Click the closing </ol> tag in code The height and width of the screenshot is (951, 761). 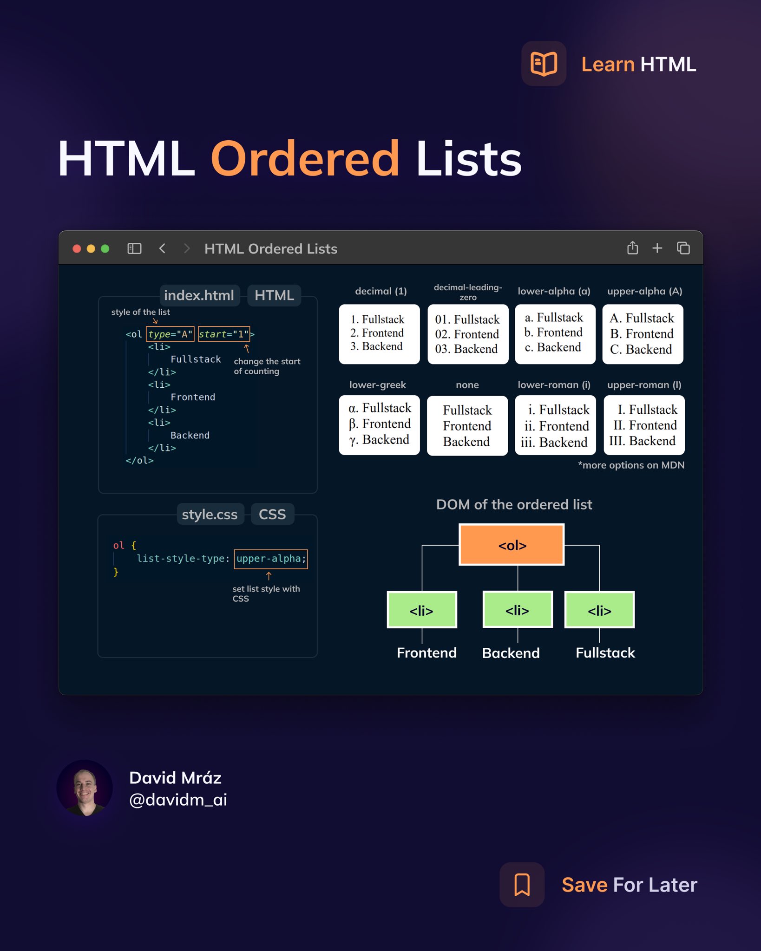[139, 460]
